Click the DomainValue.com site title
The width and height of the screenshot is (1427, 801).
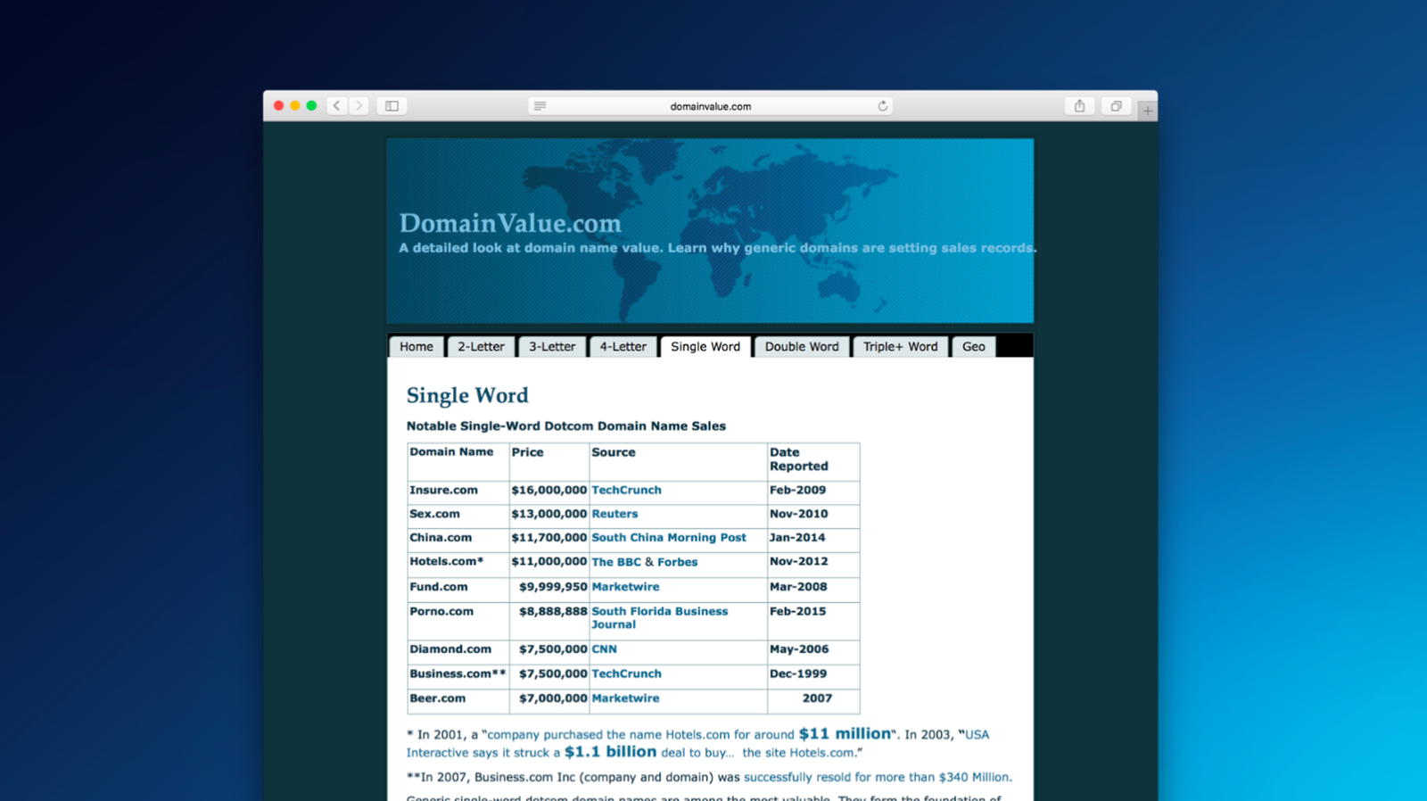point(510,223)
